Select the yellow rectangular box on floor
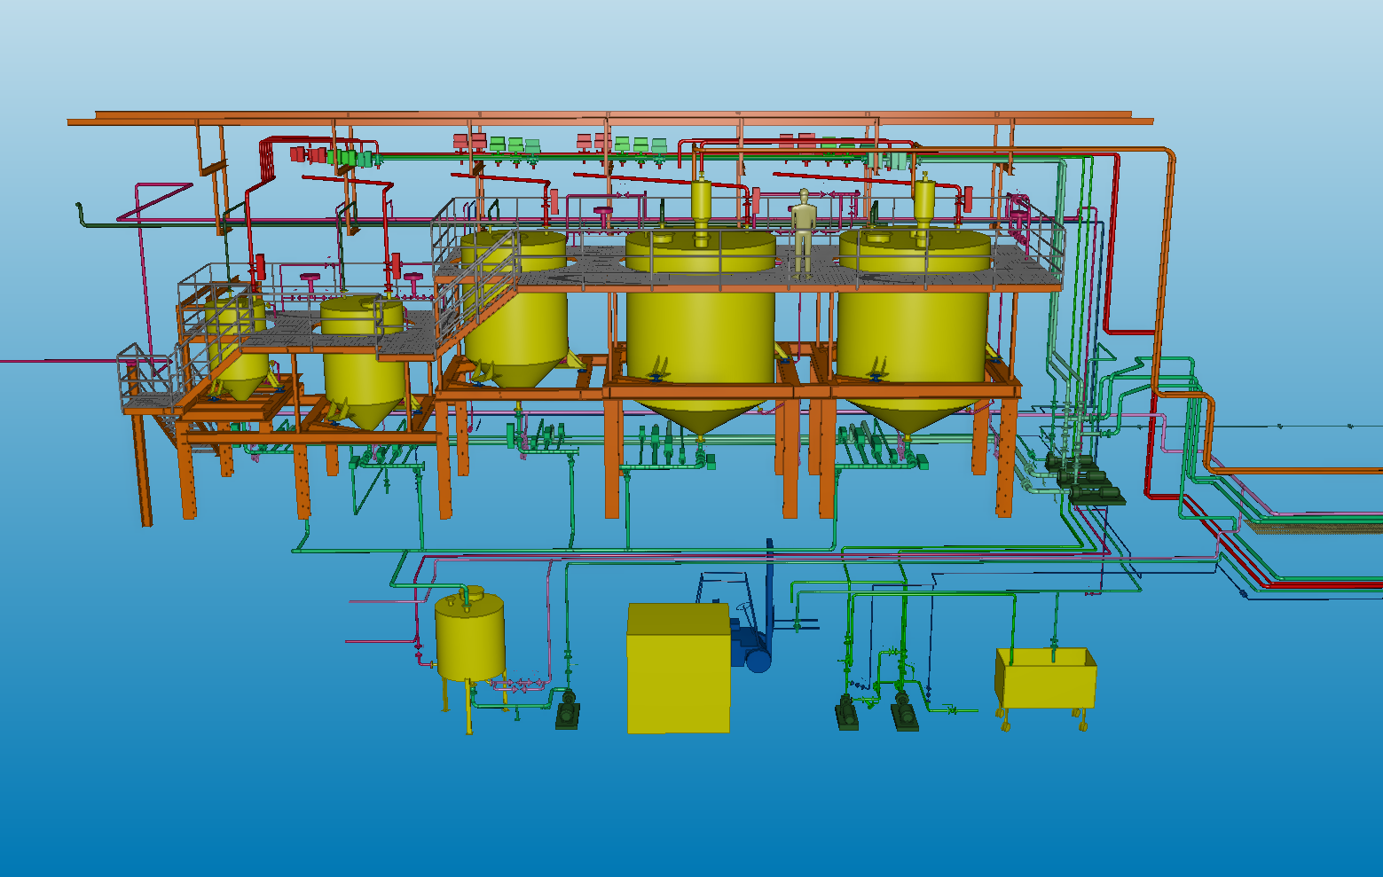 [x=679, y=668]
